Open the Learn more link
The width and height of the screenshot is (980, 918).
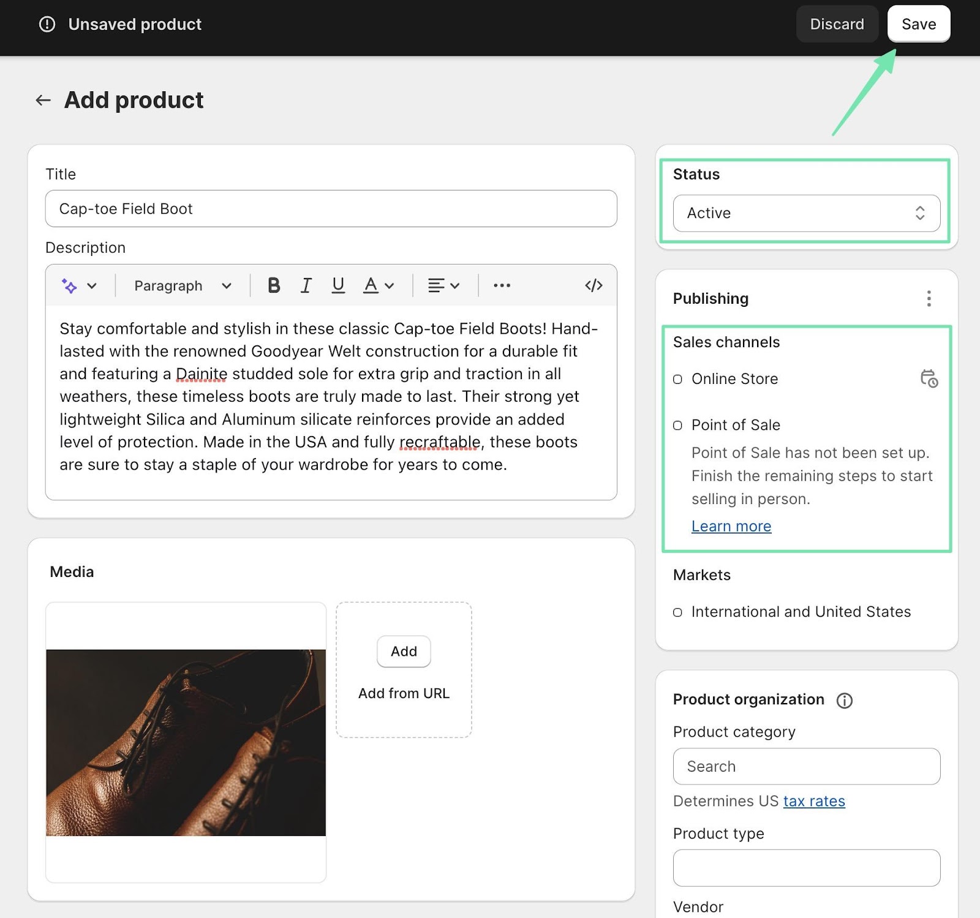(731, 526)
